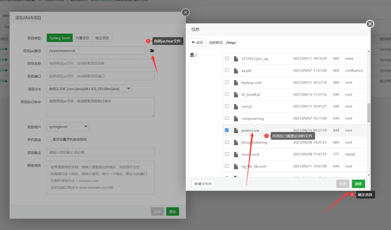Switch to the 独立项目 tab
Screen dimensions: 391x230
(x=102, y=38)
